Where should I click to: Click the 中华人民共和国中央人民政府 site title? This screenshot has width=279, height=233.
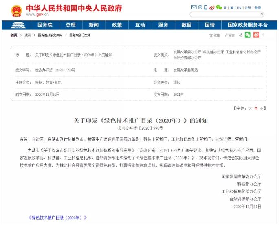click(74, 8)
